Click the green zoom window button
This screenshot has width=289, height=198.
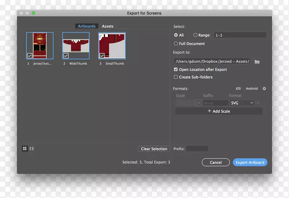tap(33, 13)
